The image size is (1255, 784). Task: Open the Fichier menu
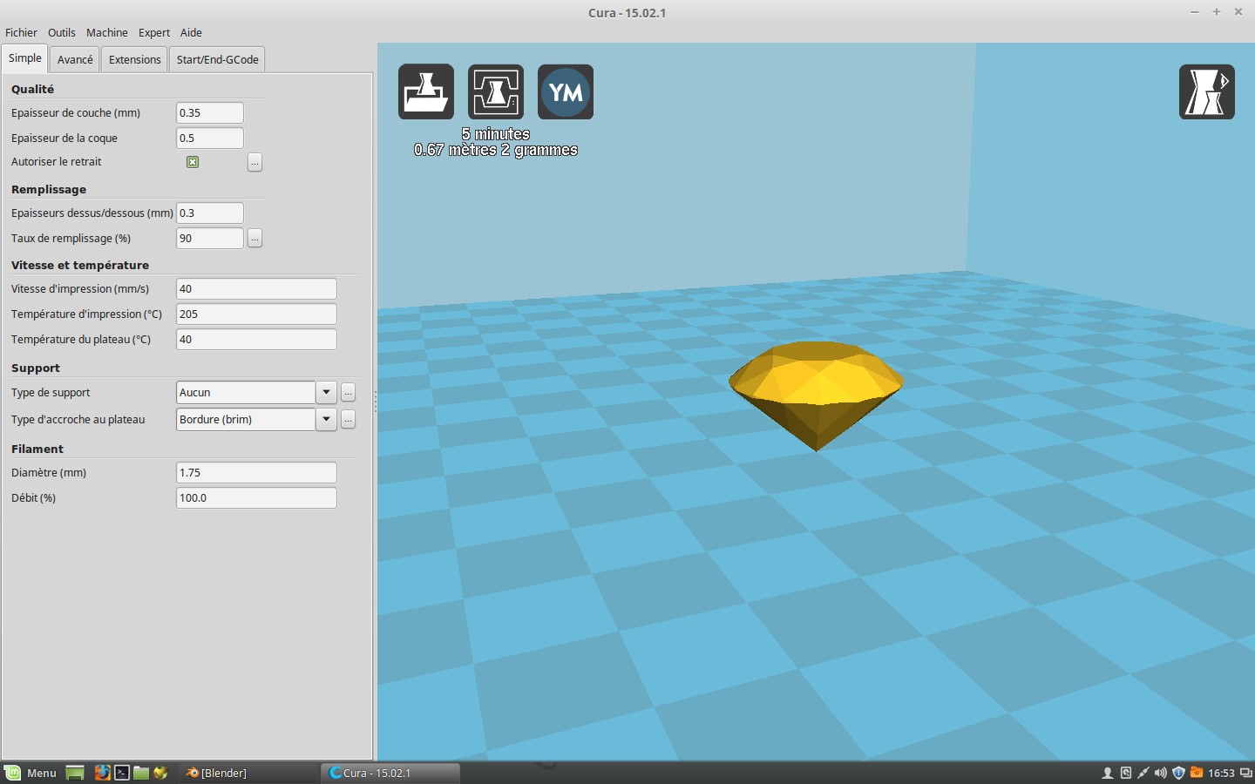(x=21, y=32)
